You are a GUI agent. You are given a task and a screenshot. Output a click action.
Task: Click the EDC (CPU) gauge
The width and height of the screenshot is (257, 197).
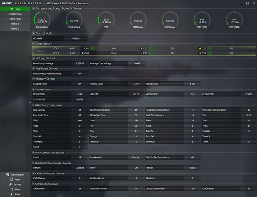pos(235,20)
